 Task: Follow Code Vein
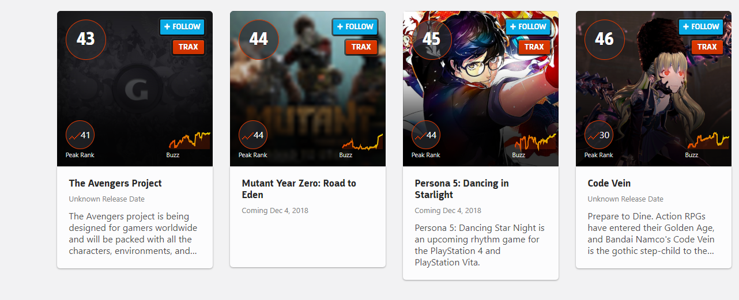(701, 26)
